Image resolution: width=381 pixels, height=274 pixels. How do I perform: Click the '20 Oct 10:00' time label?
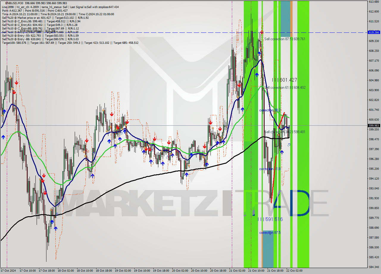pos(199,271)
